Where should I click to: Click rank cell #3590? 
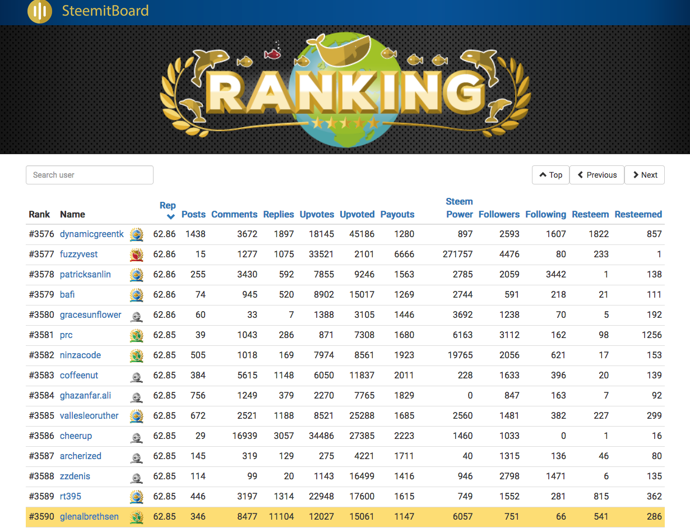click(x=42, y=516)
